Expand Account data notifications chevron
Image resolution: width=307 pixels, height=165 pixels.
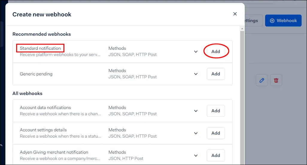tap(196, 111)
